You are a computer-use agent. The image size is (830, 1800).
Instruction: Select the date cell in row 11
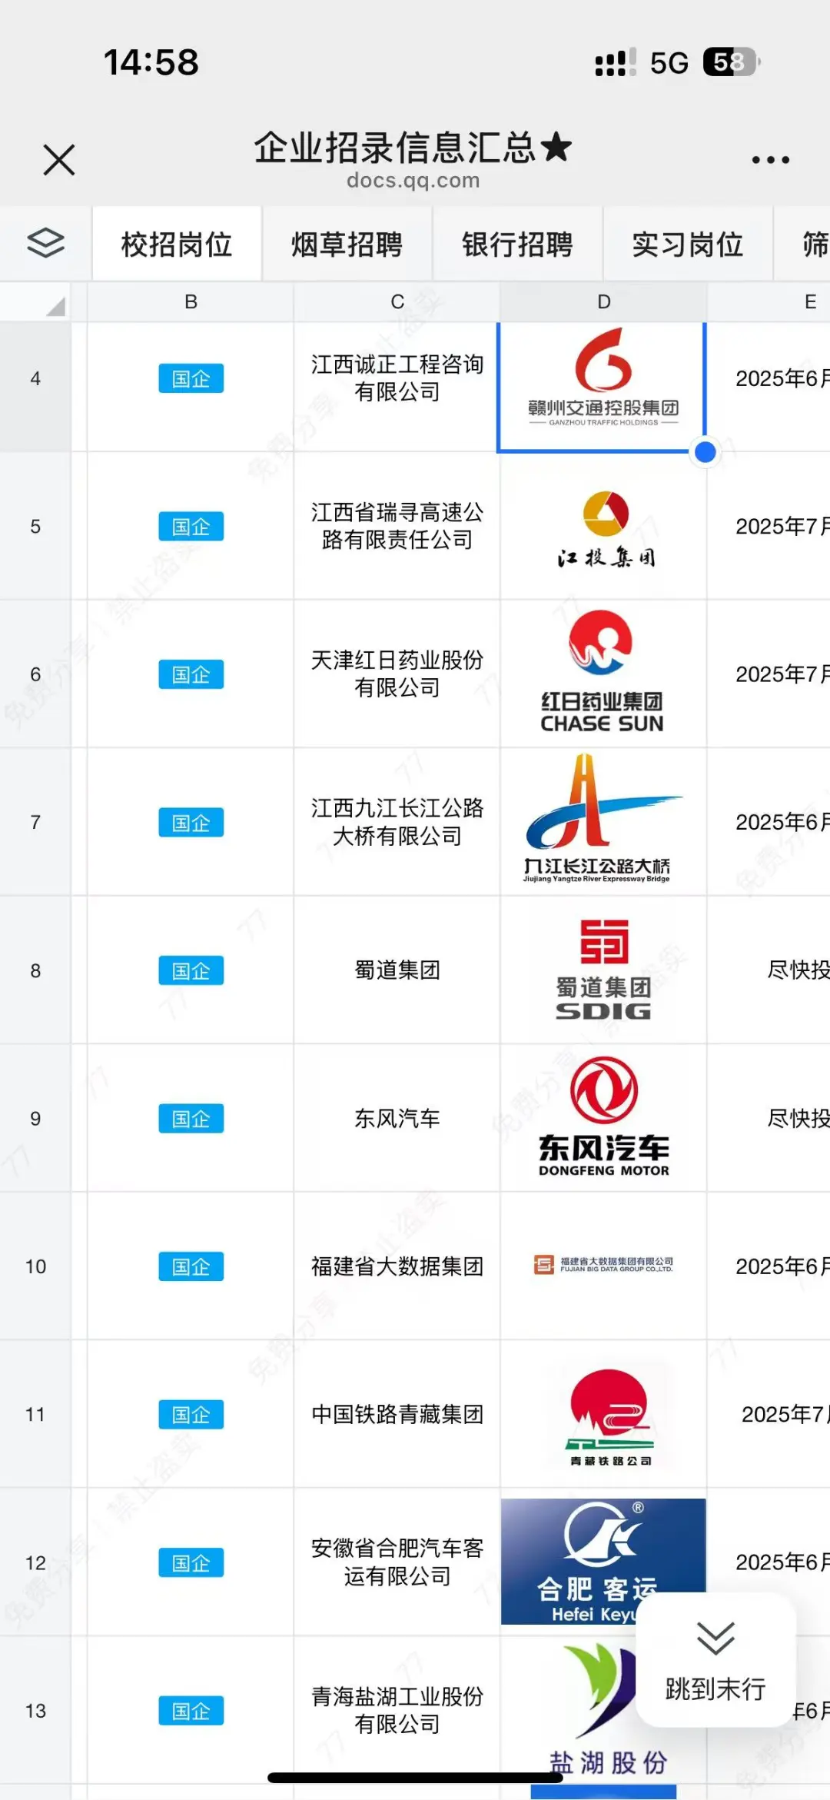(769, 1415)
